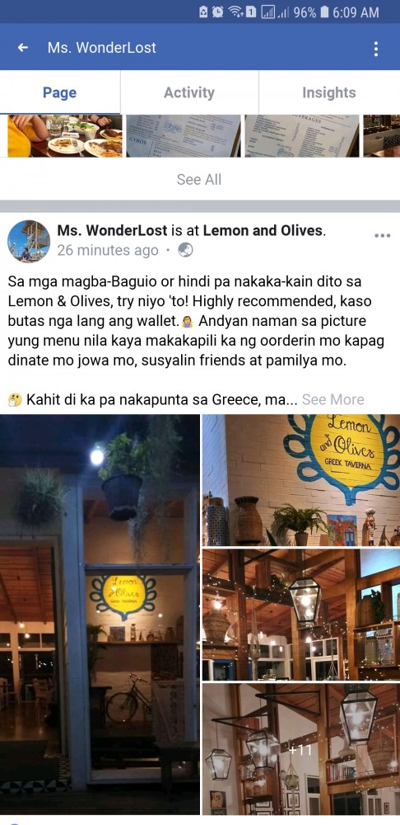The image size is (400, 825).
Task: Tap See All photos link
Action: point(199,179)
